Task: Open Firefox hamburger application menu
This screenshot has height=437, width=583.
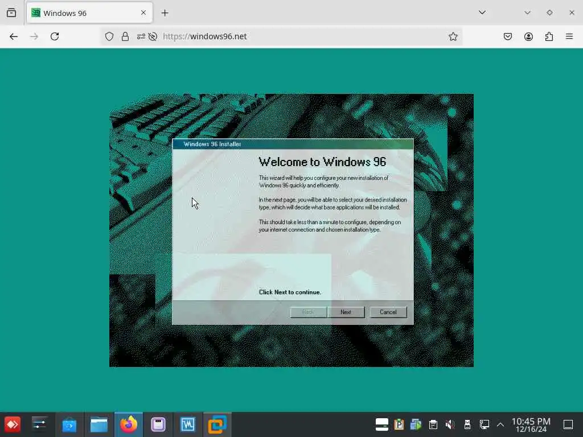Action: click(569, 36)
